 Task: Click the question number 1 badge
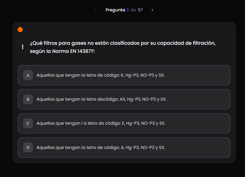(22, 47)
